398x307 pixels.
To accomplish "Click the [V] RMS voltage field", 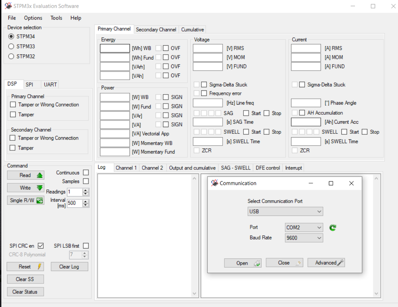I will (x=208, y=48).
